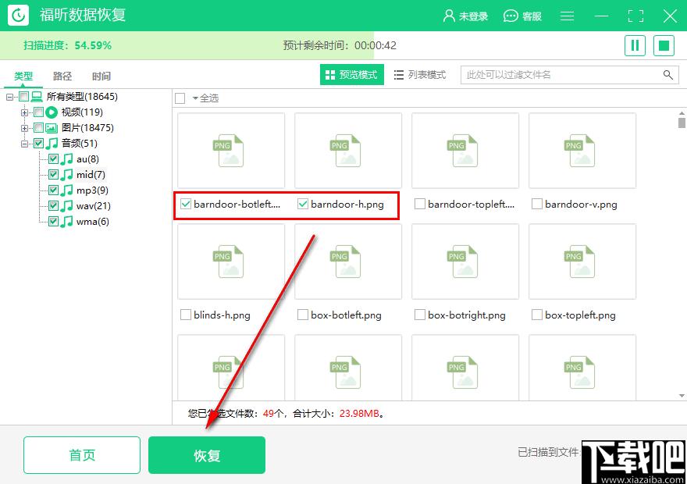Click the scrollbar down arrow
687x484 pixels.
click(x=682, y=396)
